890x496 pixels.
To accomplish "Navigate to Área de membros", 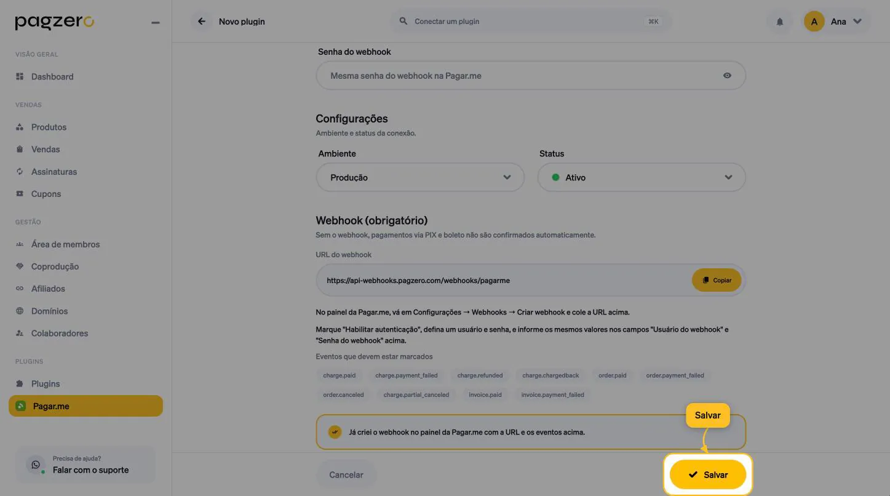I will [65, 244].
